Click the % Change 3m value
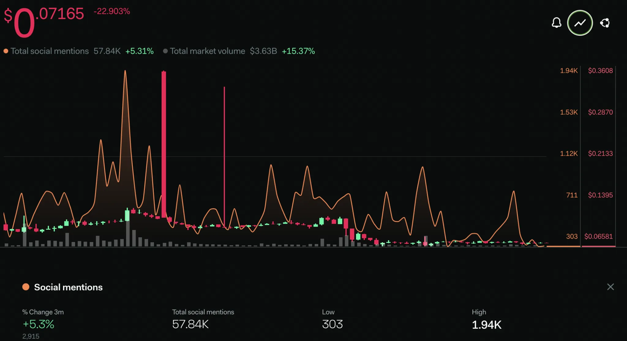 [38, 324]
